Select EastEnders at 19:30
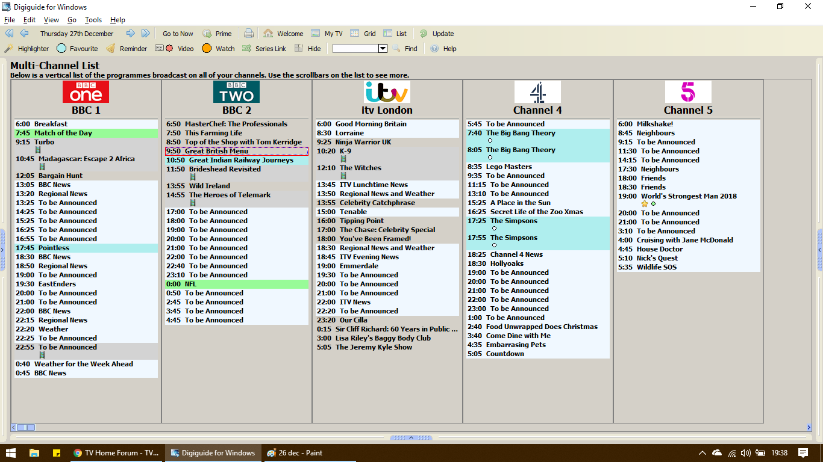This screenshot has width=823, height=462. coord(86,284)
